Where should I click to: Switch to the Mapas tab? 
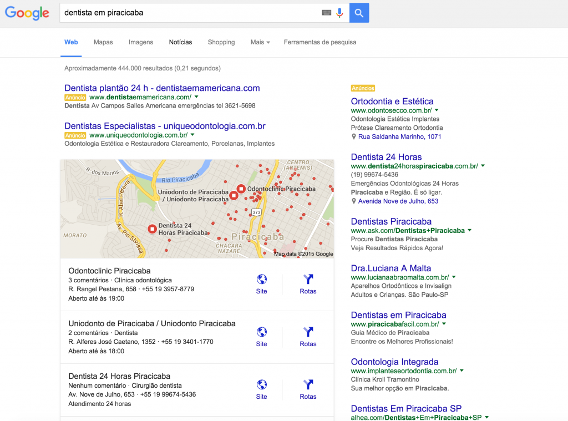point(103,42)
